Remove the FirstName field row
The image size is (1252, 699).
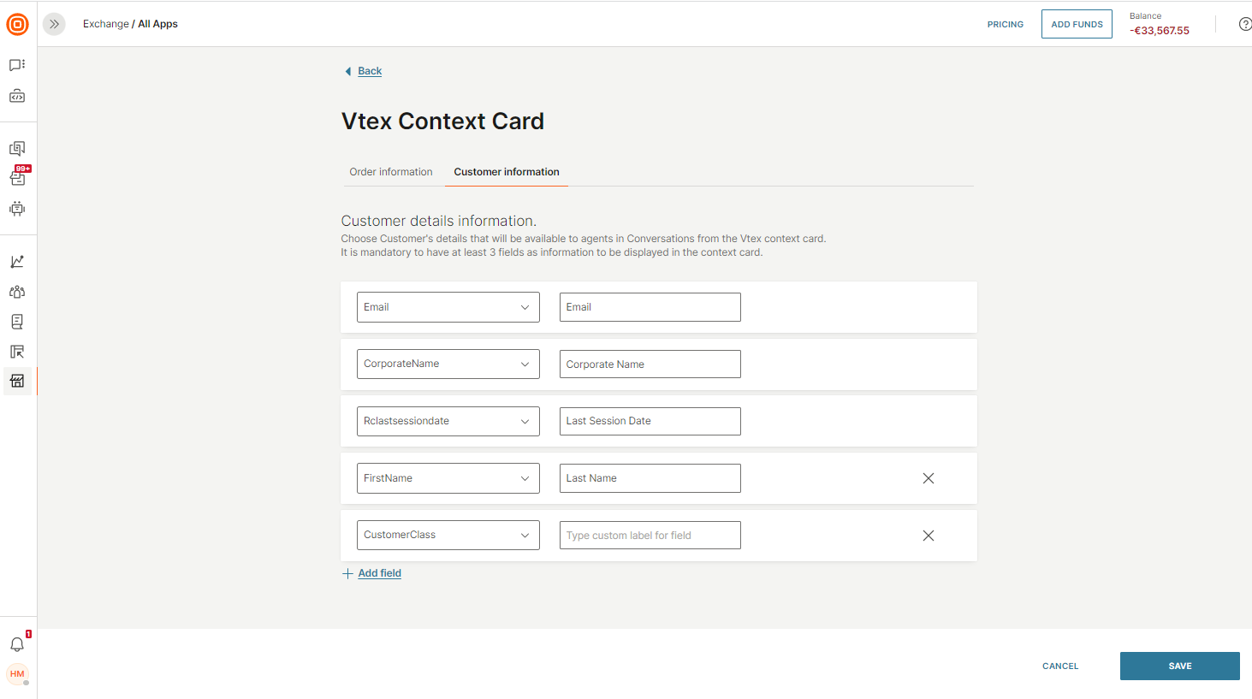pyautogui.click(x=928, y=478)
